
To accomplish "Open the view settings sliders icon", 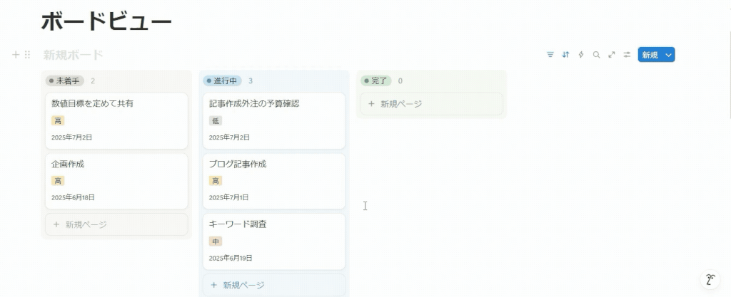I will pyautogui.click(x=627, y=55).
